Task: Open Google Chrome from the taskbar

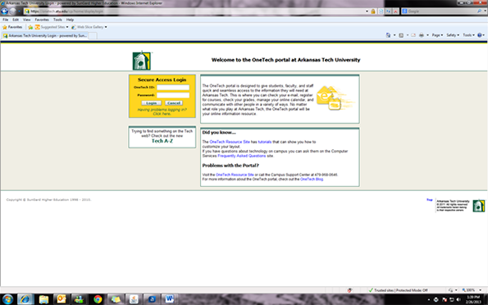Action: [98, 299]
